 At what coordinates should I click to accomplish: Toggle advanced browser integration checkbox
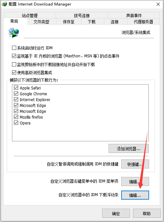(x=14, y=73)
